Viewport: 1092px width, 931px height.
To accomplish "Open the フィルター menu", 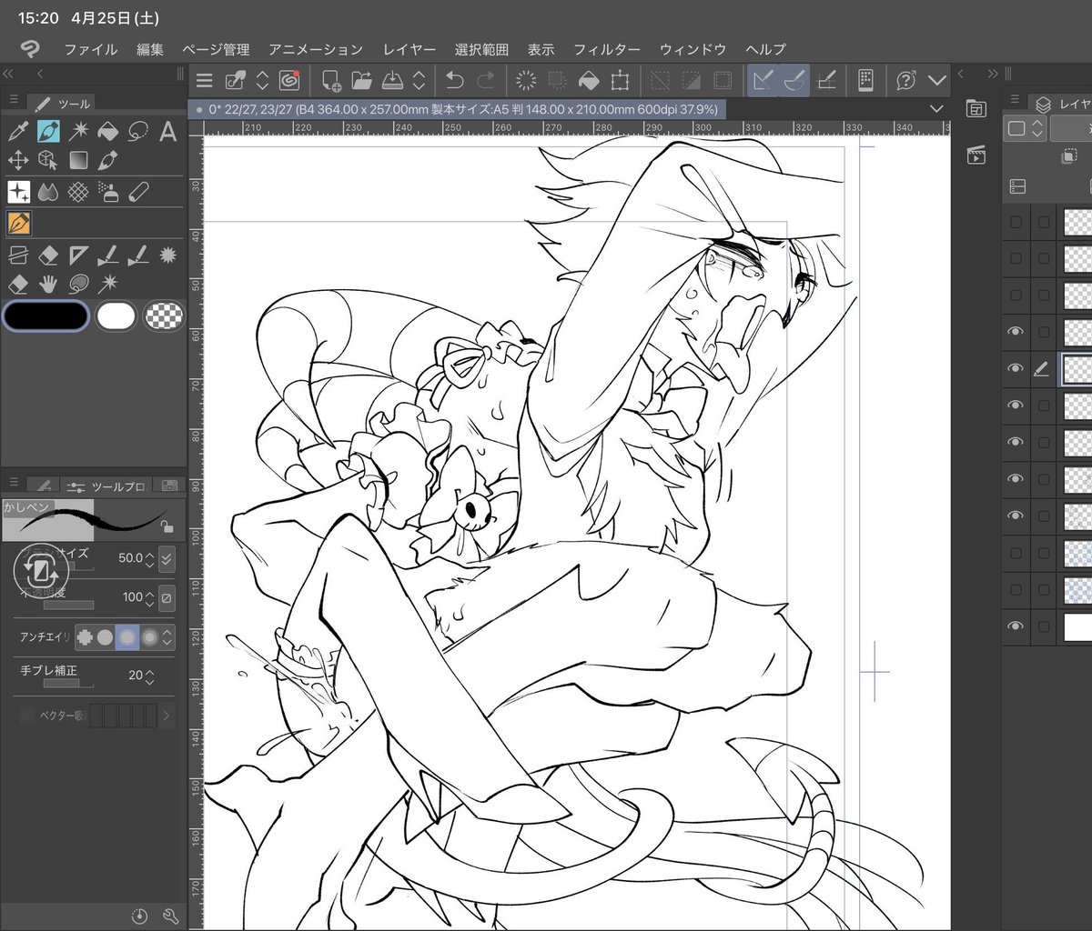I will pos(607,49).
